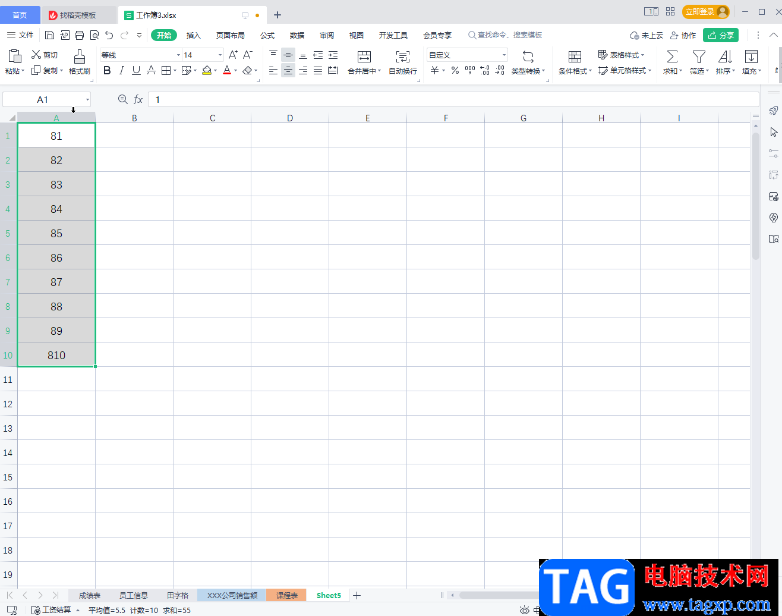
Task: Open the number format dropdown (自定义)
Action: coord(504,55)
